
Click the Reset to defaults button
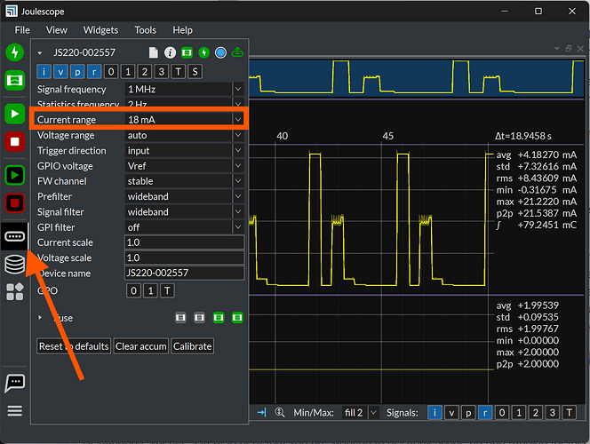74,346
